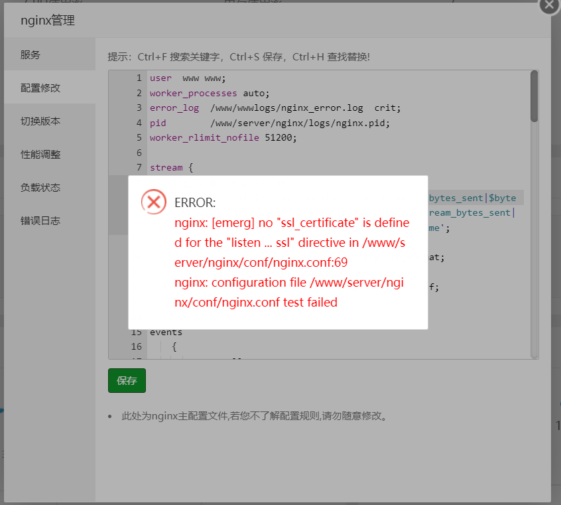Click line 1 'user www www;'

(x=188, y=78)
